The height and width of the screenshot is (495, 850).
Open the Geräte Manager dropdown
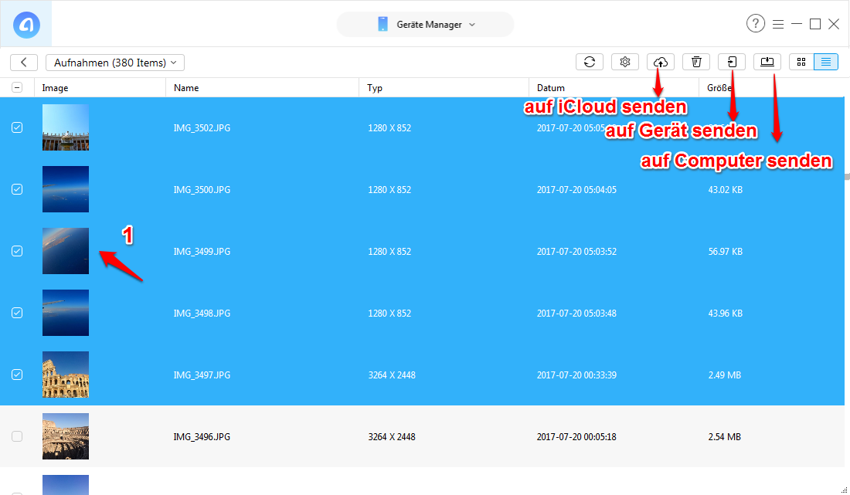point(426,25)
